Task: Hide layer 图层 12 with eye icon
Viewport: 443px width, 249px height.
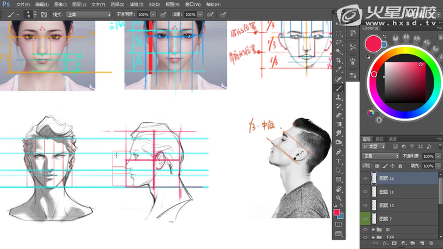Action: click(365, 179)
